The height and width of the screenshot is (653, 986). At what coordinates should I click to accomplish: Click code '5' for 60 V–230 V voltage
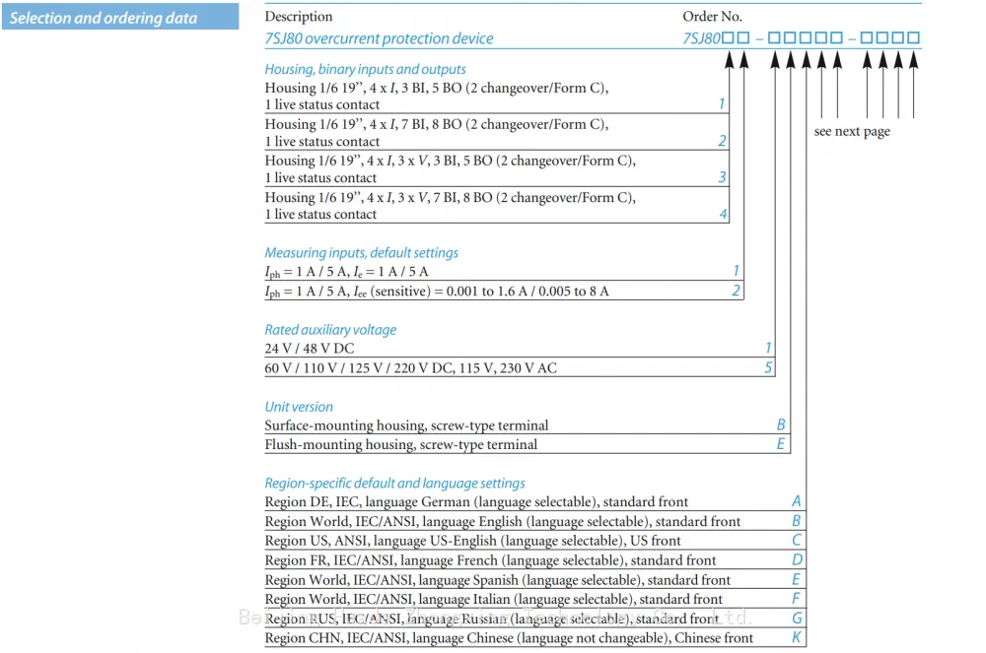pyautogui.click(x=768, y=367)
